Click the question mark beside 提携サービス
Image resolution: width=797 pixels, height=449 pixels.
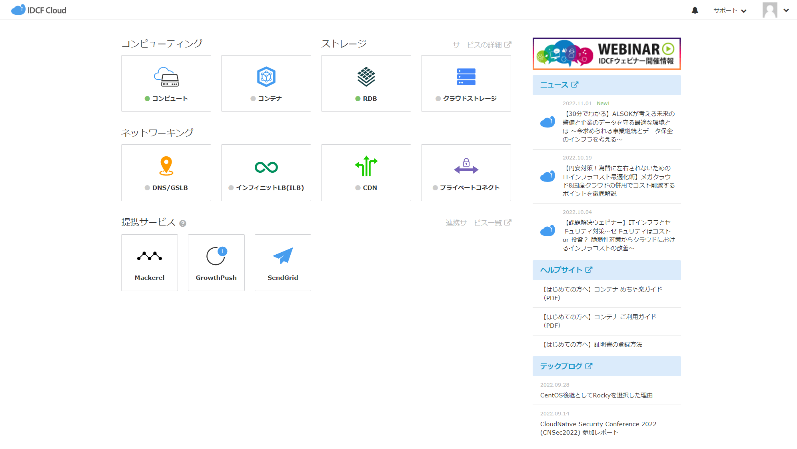pyautogui.click(x=183, y=224)
